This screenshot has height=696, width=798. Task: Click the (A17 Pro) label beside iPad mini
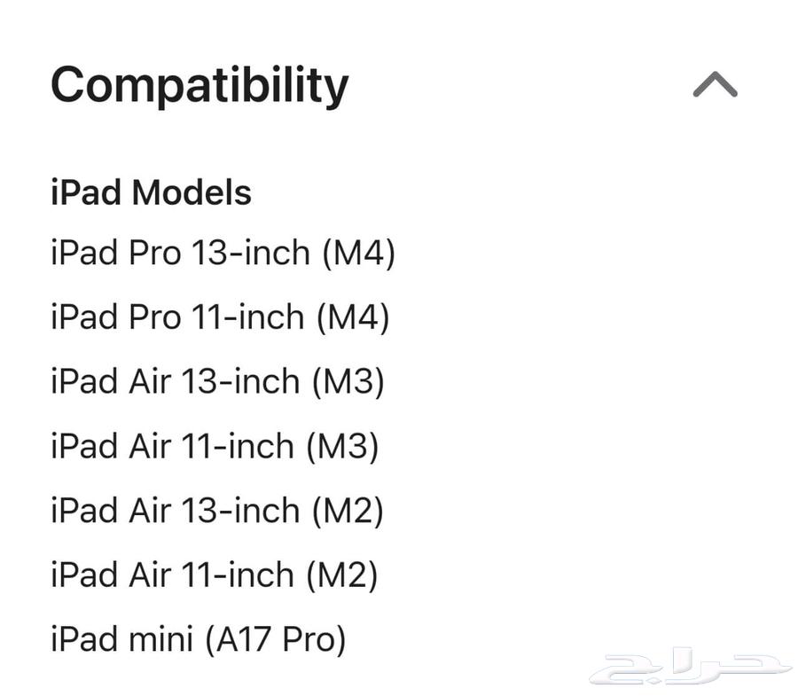tap(276, 640)
